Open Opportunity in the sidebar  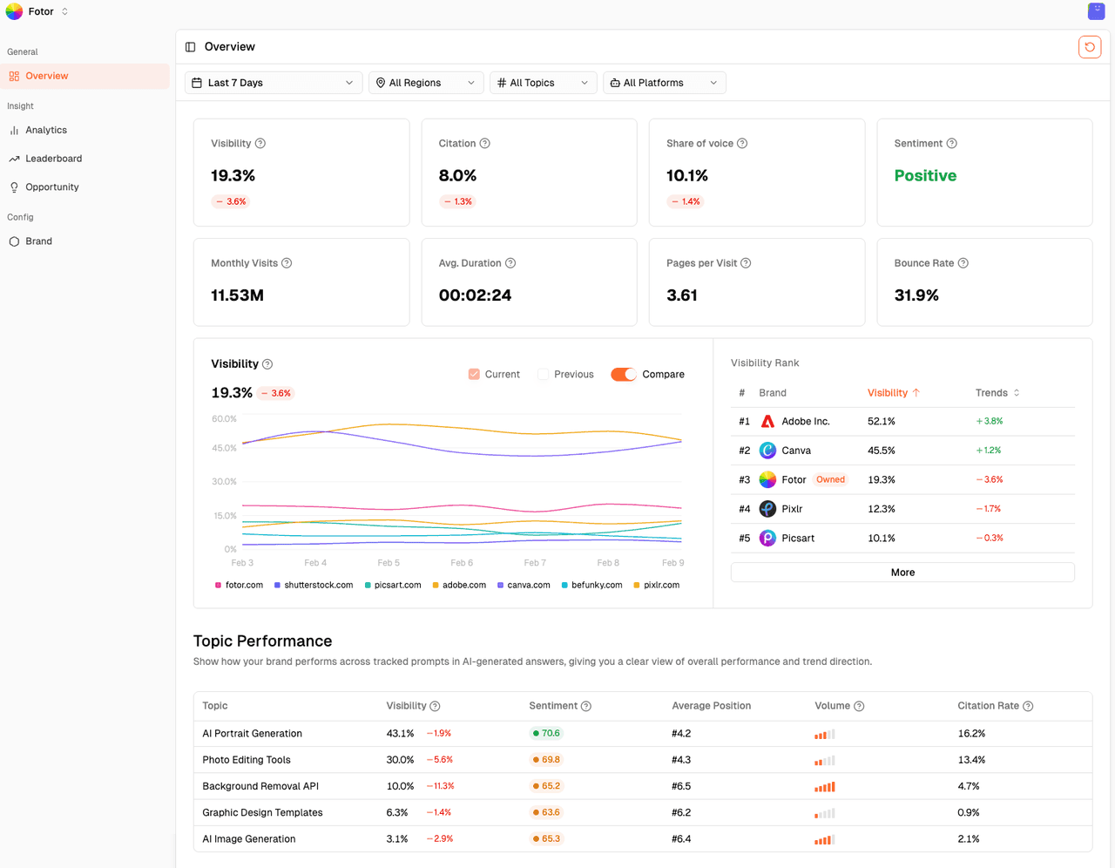point(85,187)
